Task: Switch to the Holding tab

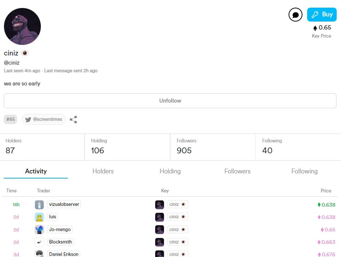Action: coord(170,171)
